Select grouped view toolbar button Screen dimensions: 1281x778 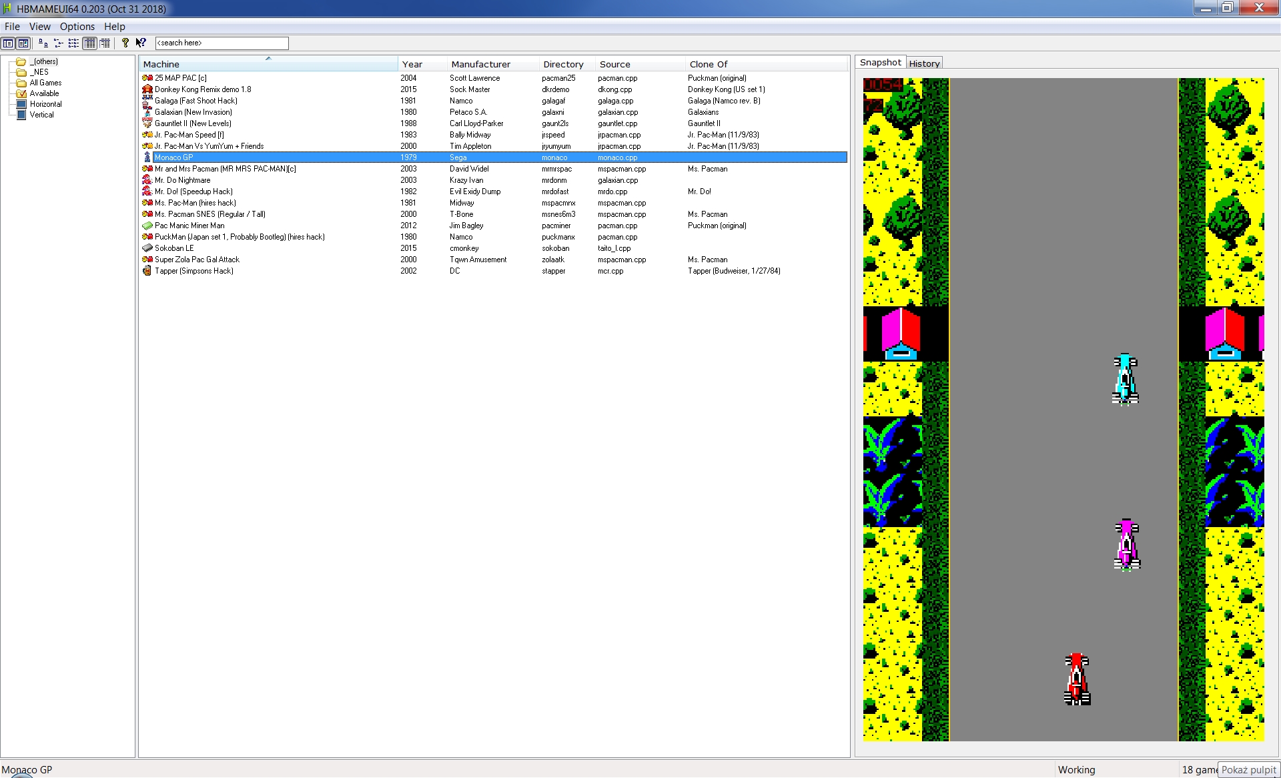coord(104,43)
